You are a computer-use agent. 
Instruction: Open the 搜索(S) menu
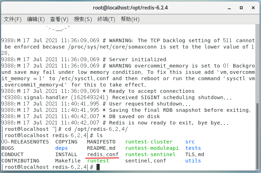pyautogui.click(x=83, y=19)
